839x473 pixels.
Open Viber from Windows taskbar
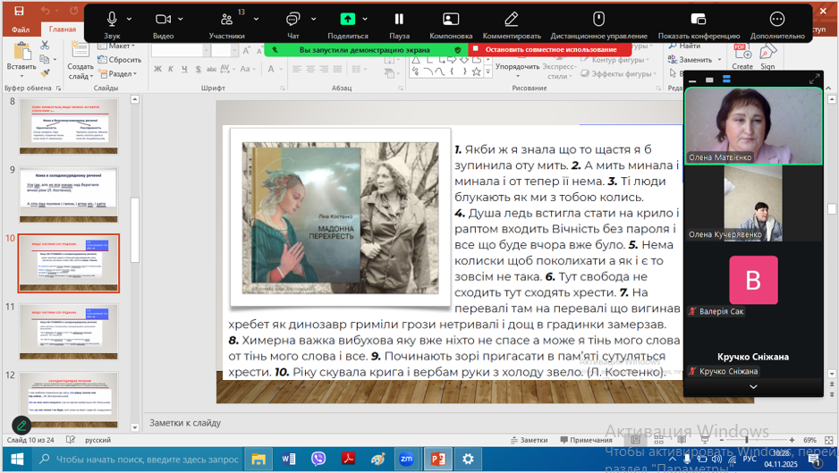(318, 459)
